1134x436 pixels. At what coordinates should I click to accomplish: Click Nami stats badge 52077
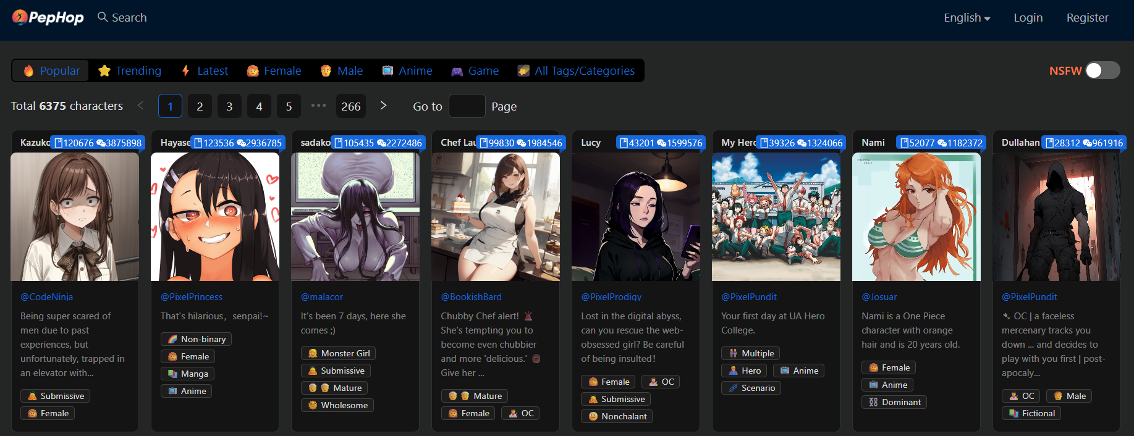[941, 143]
